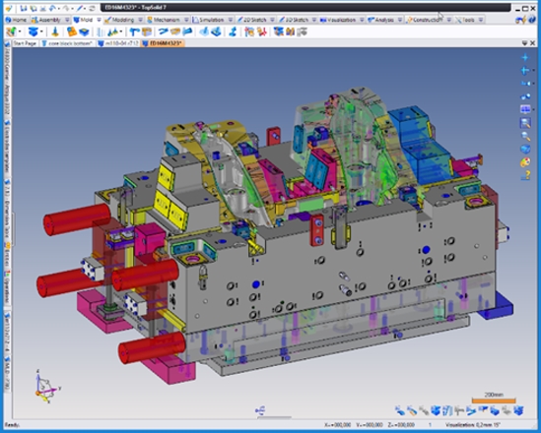Toggle the blue arrow filter icon near scale bar

click(x=471, y=410)
